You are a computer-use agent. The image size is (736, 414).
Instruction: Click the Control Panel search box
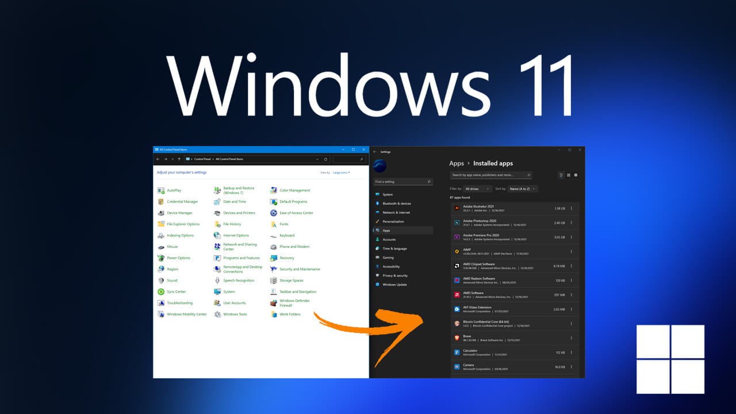coord(348,159)
